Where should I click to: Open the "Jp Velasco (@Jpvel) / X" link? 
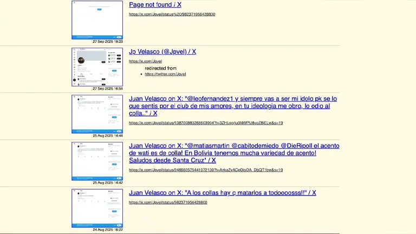(162, 52)
